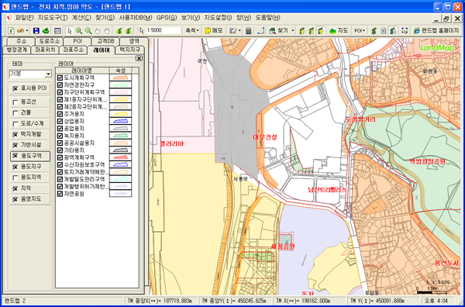465x307 pixels.
Task: Select the open hand pan tool
Action: click(98, 30)
